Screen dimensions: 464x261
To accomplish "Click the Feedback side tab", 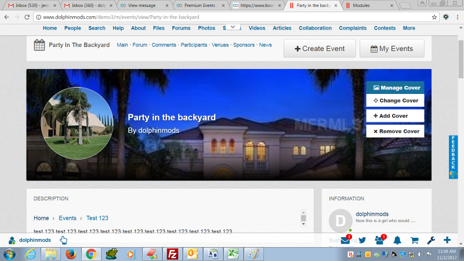I will click(453, 157).
